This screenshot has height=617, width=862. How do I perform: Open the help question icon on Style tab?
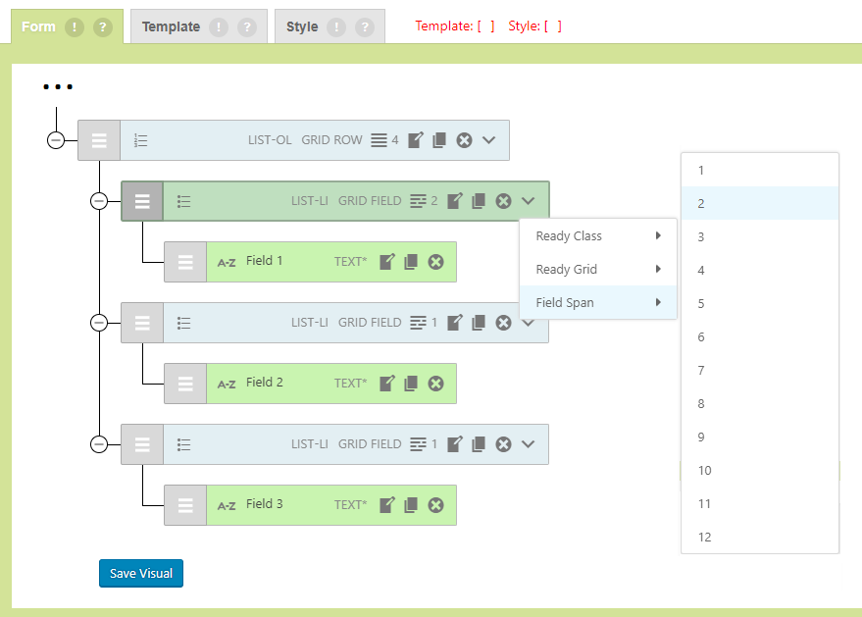click(365, 27)
